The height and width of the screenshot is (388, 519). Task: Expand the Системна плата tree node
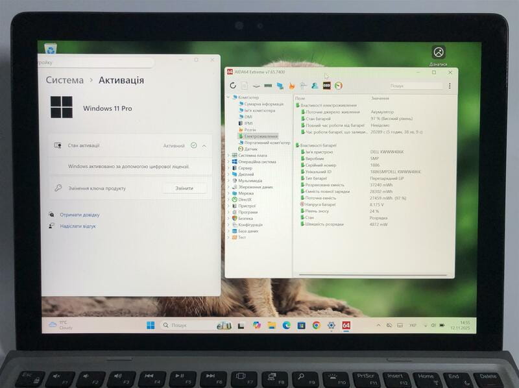[x=228, y=155]
